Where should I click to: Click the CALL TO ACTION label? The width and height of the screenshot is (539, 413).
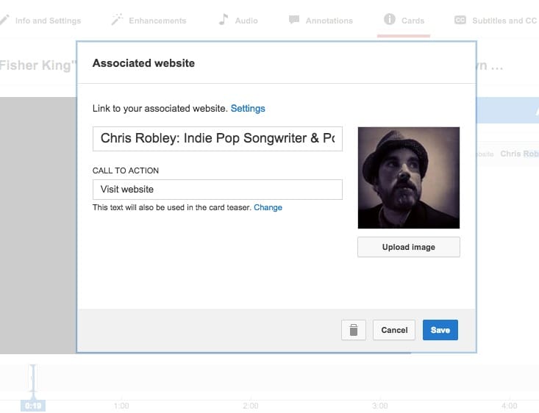pos(126,170)
